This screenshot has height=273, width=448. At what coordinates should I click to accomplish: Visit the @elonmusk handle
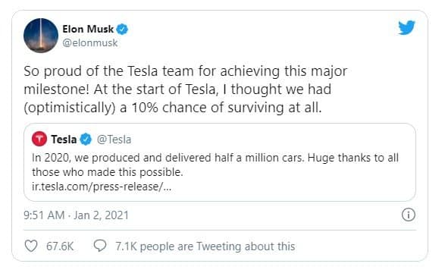90,43
